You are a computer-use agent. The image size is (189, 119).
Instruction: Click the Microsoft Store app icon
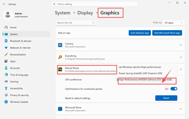point(60,109)
